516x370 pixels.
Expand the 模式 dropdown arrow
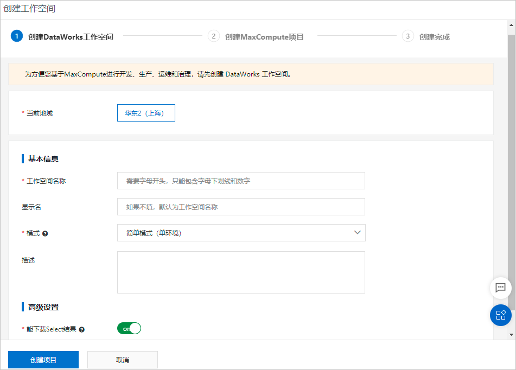(x=358, y=232)
